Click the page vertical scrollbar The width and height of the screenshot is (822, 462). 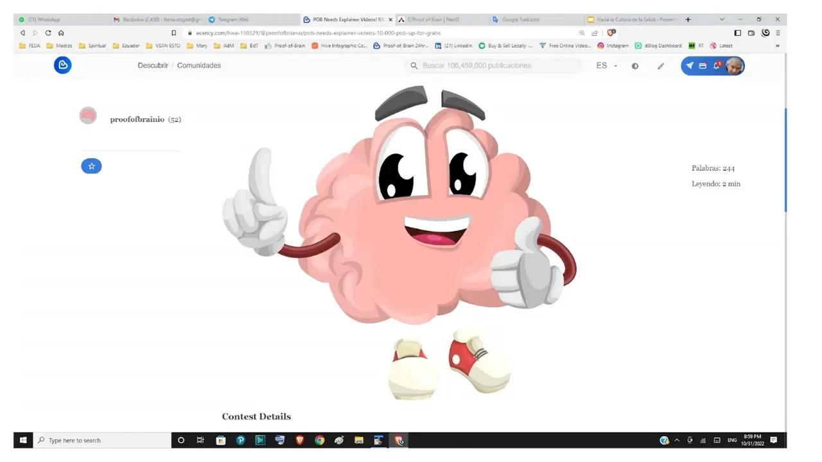click(785, 160)
